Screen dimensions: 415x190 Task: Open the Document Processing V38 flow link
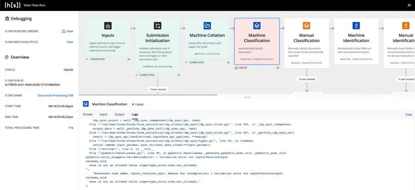pyautogui.click(x=55, y=95)
